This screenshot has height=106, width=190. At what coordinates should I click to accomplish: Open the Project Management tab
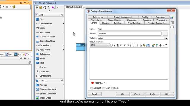[123, 17]
